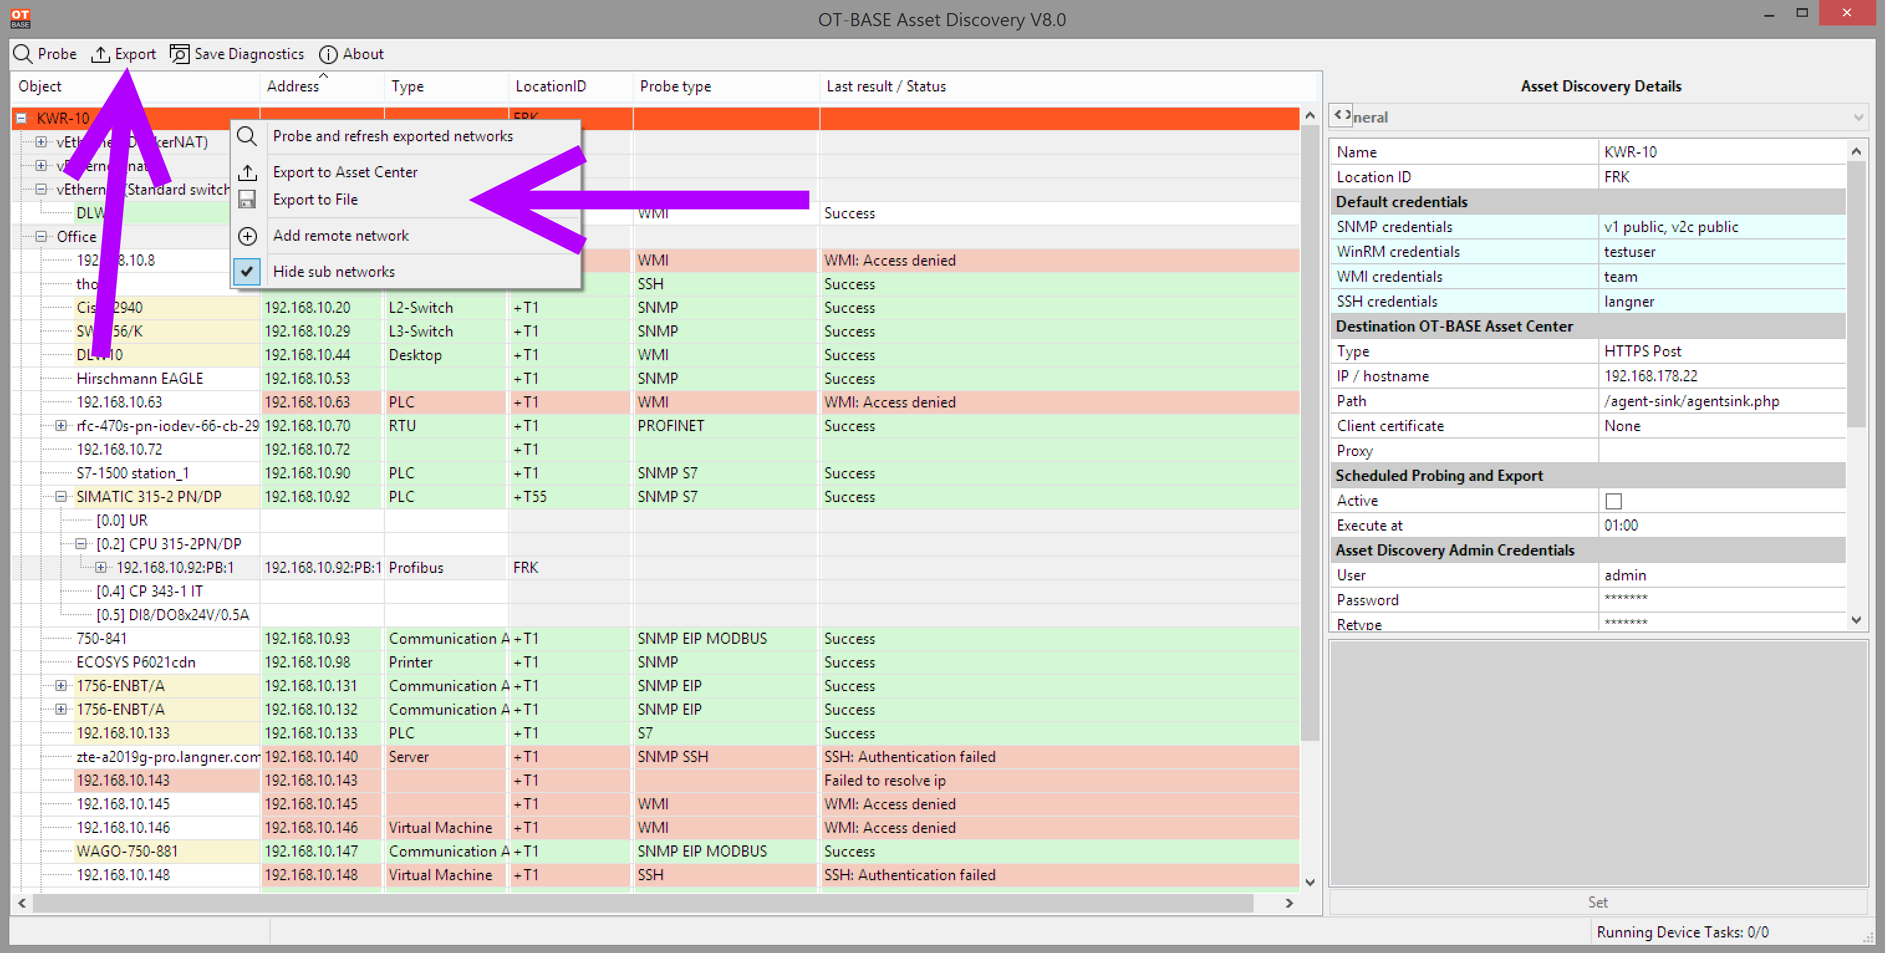Image resolution: width=1885 pixels, height=953 pixels.
Task: Select the ECOSYS P6021cdn printer row
Action: pos(656,662)
